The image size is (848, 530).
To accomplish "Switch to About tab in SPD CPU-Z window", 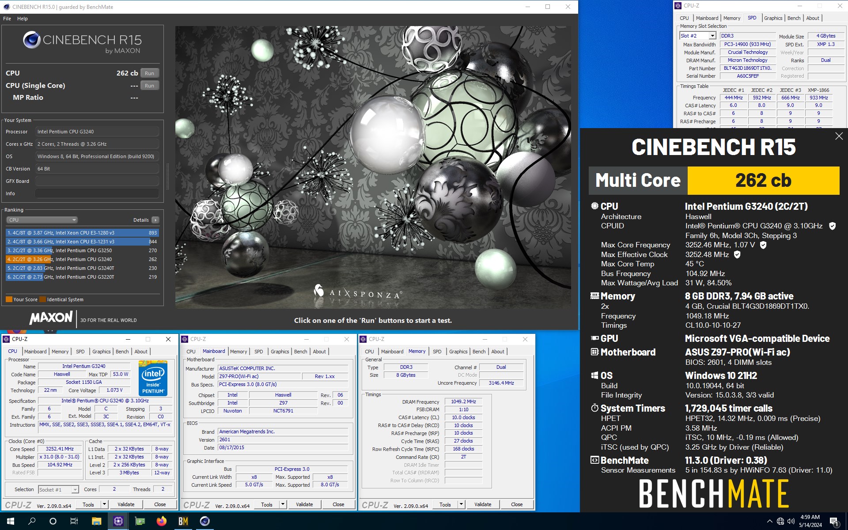I will coord(813,18).
